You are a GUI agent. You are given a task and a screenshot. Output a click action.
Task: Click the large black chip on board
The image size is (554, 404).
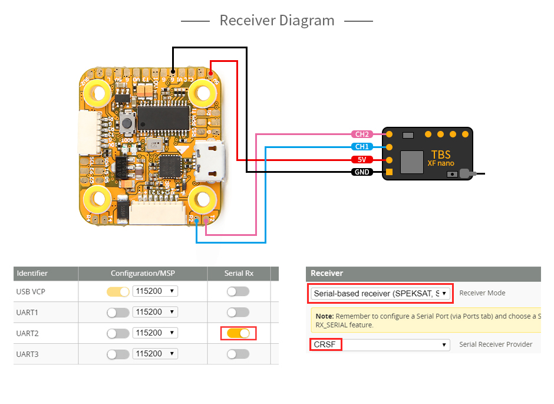[x=164, y=119]
